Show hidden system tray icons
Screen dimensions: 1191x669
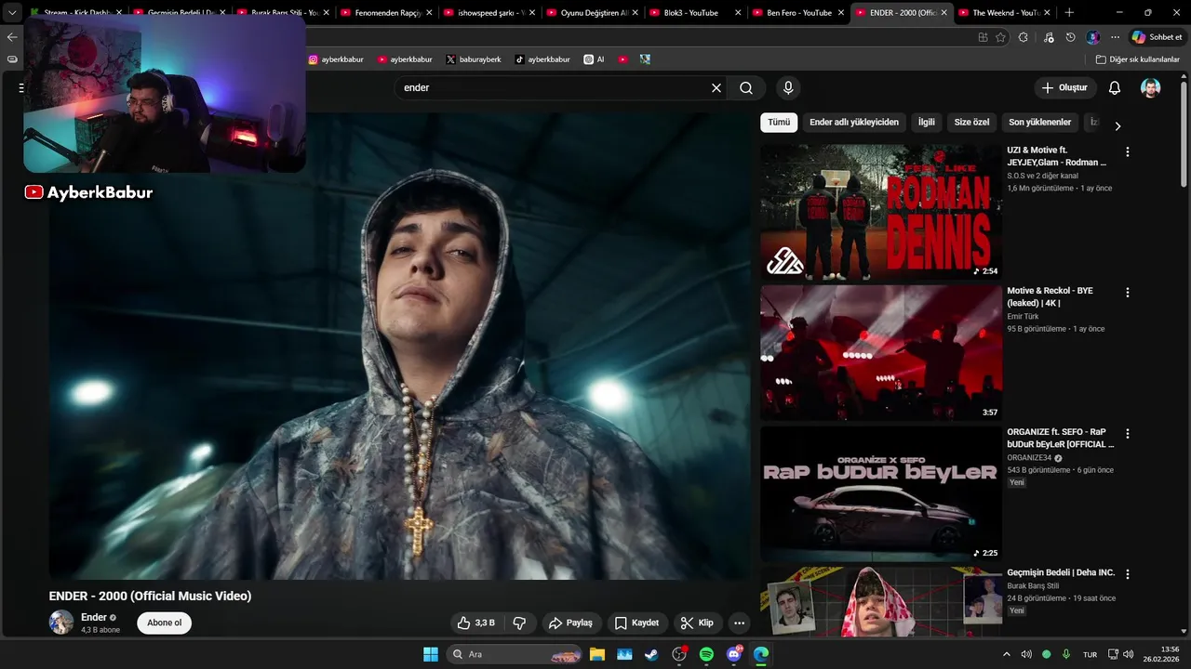[1006, 654]
